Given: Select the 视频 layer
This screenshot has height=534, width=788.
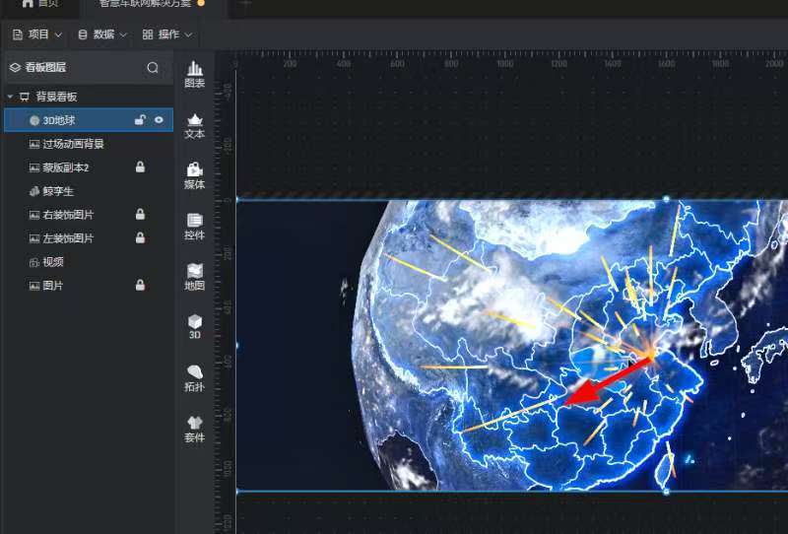Looking at the screenshot, I should pos(89,262).
